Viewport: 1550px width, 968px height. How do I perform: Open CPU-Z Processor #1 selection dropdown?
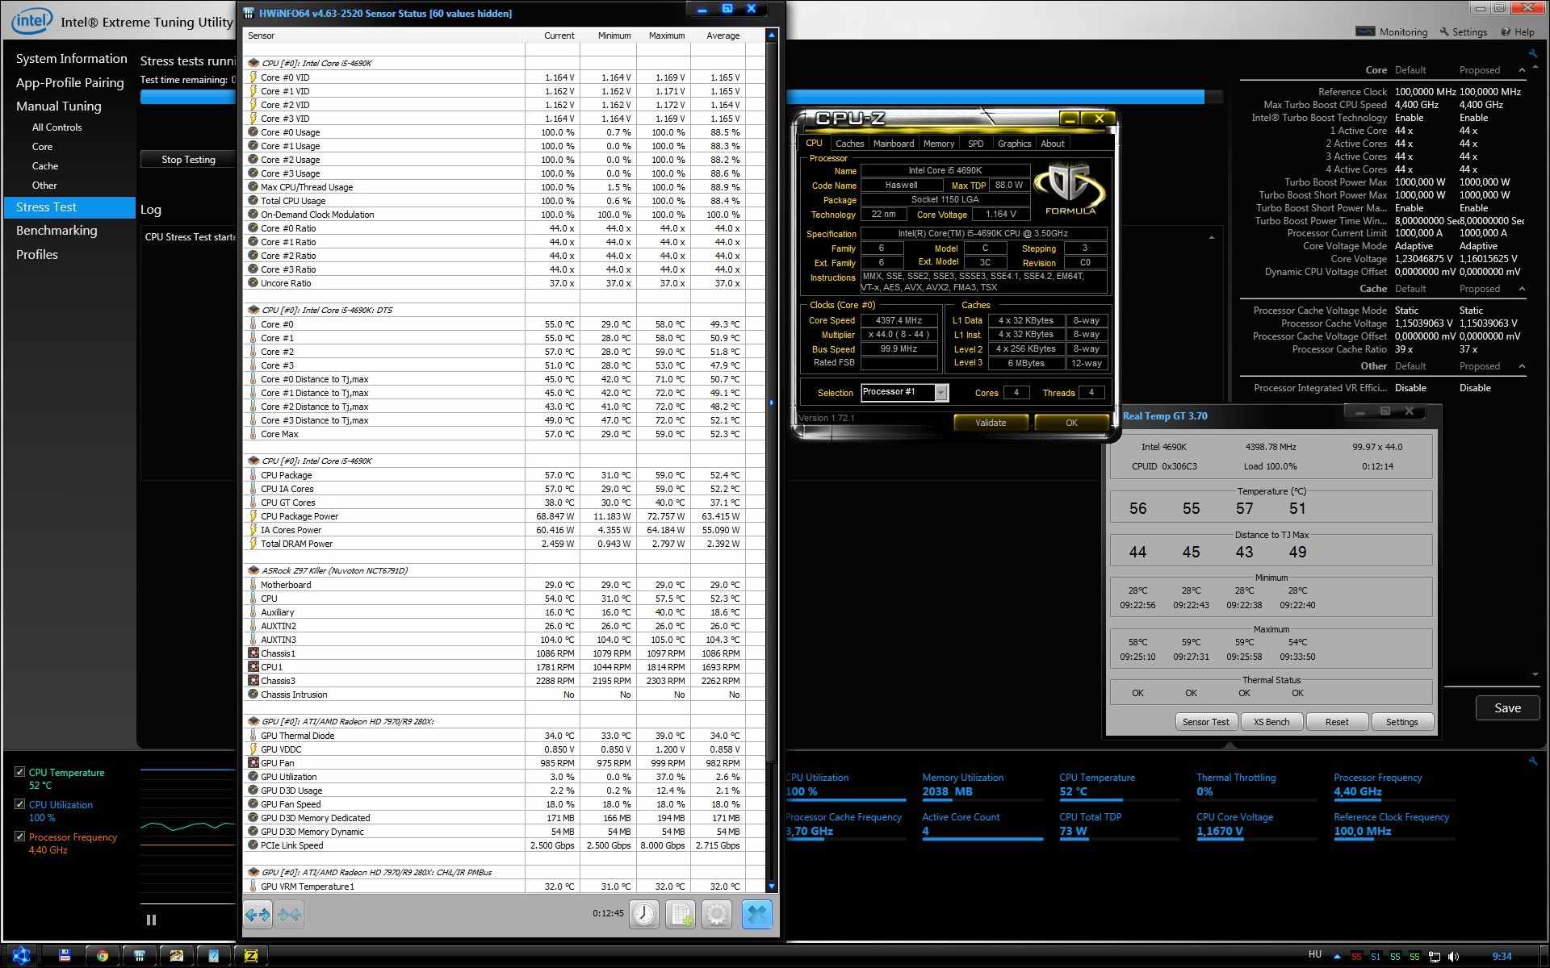pyautogui.click(x=940, y=393)
